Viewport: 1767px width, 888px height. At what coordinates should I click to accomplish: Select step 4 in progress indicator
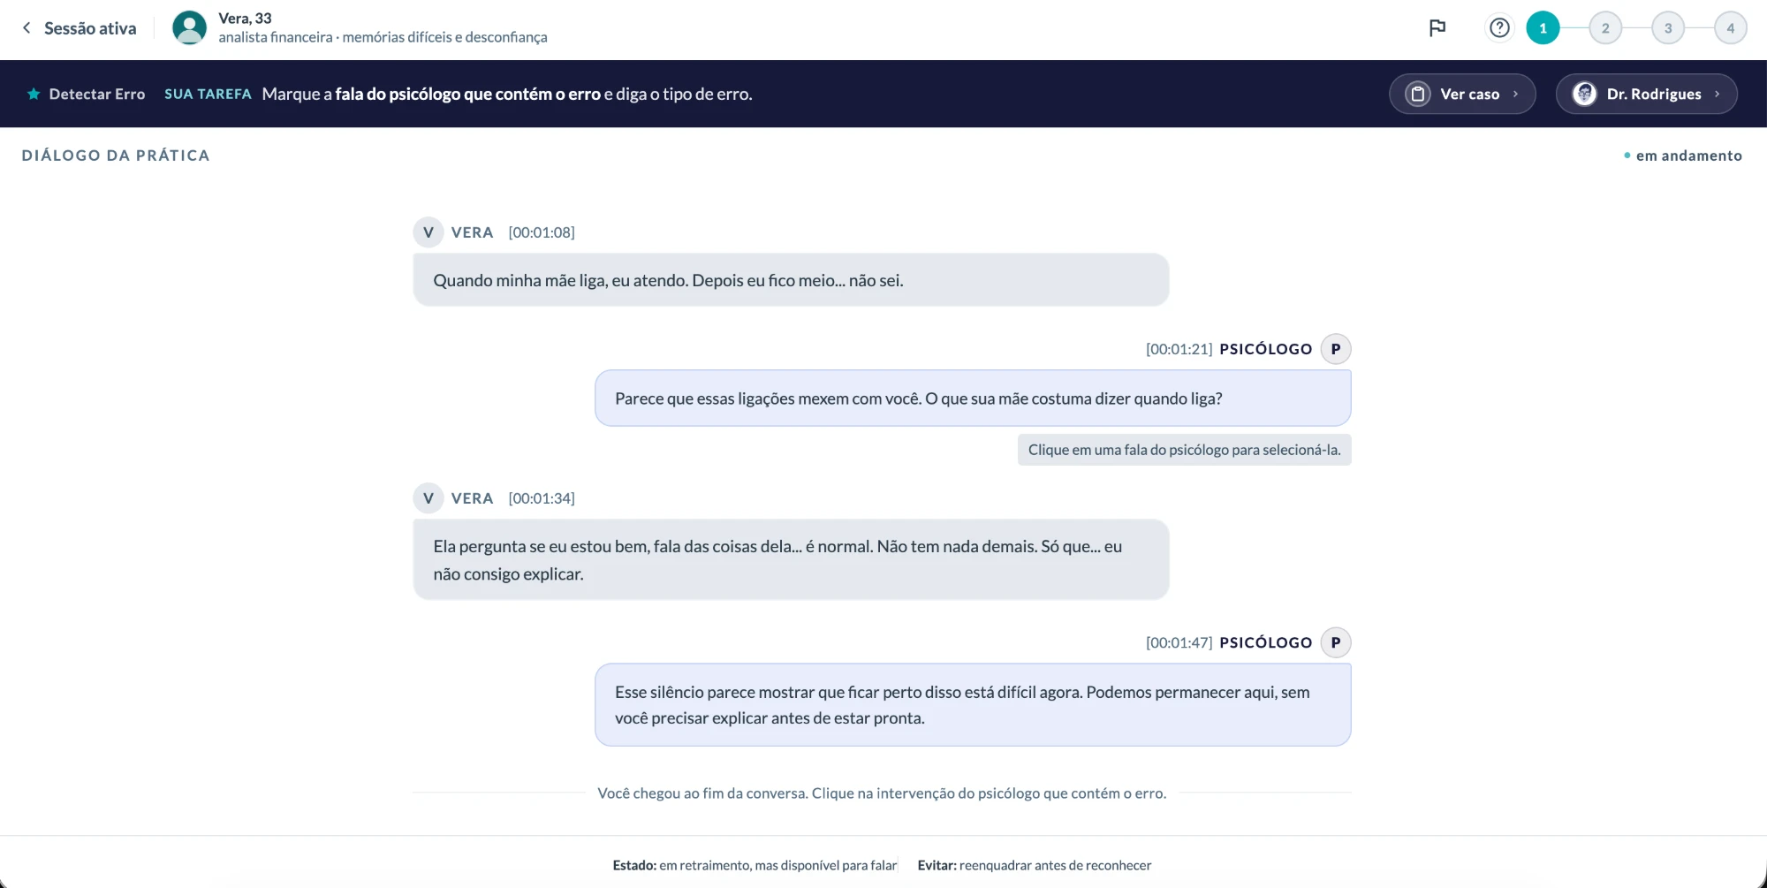[1731, 28]
